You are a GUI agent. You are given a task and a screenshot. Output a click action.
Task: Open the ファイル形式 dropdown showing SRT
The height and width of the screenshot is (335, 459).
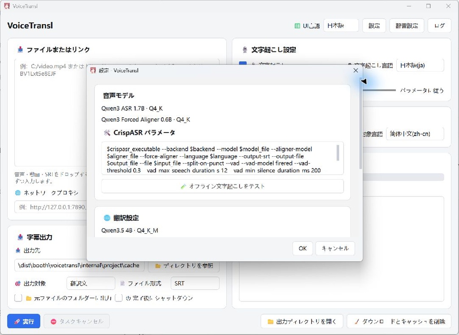click(x=195, y=283)
